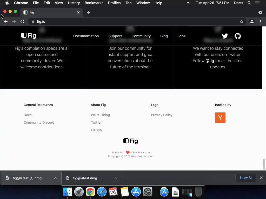Open Jobs nav link
The height and width of the screenshot is (199, 266).
coord(181,36)
